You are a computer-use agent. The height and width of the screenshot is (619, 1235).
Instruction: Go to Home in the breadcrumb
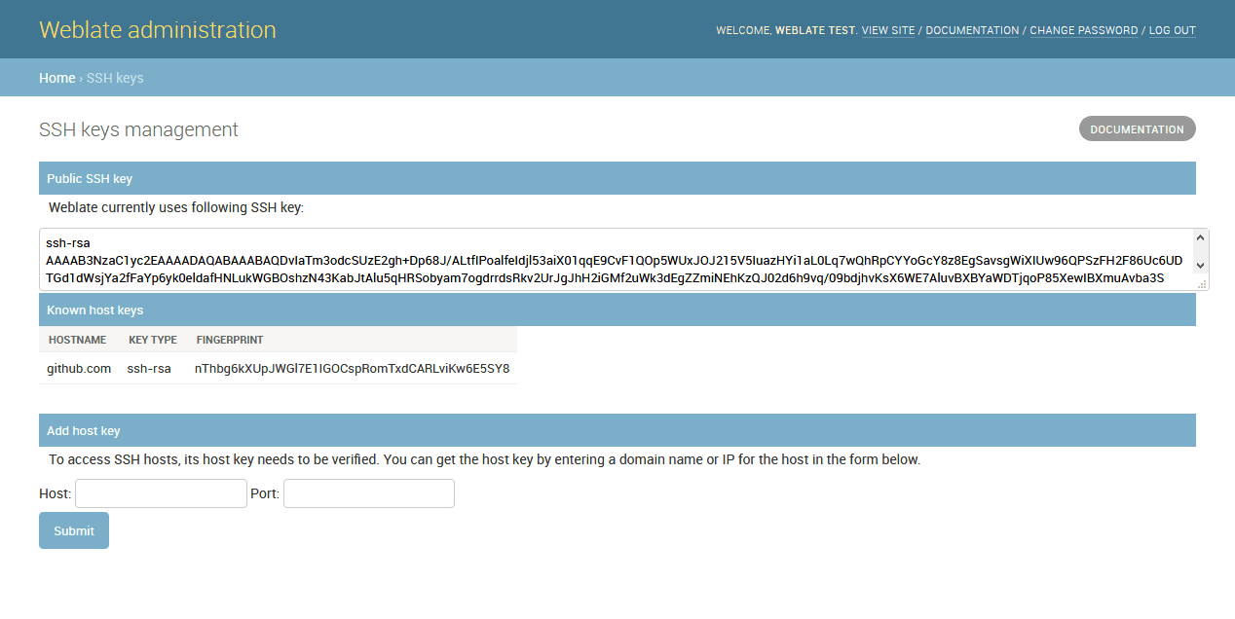point(56,78)
